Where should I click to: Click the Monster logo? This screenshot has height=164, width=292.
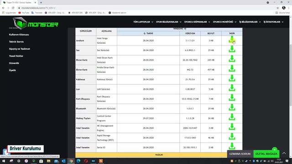(36, 23)
